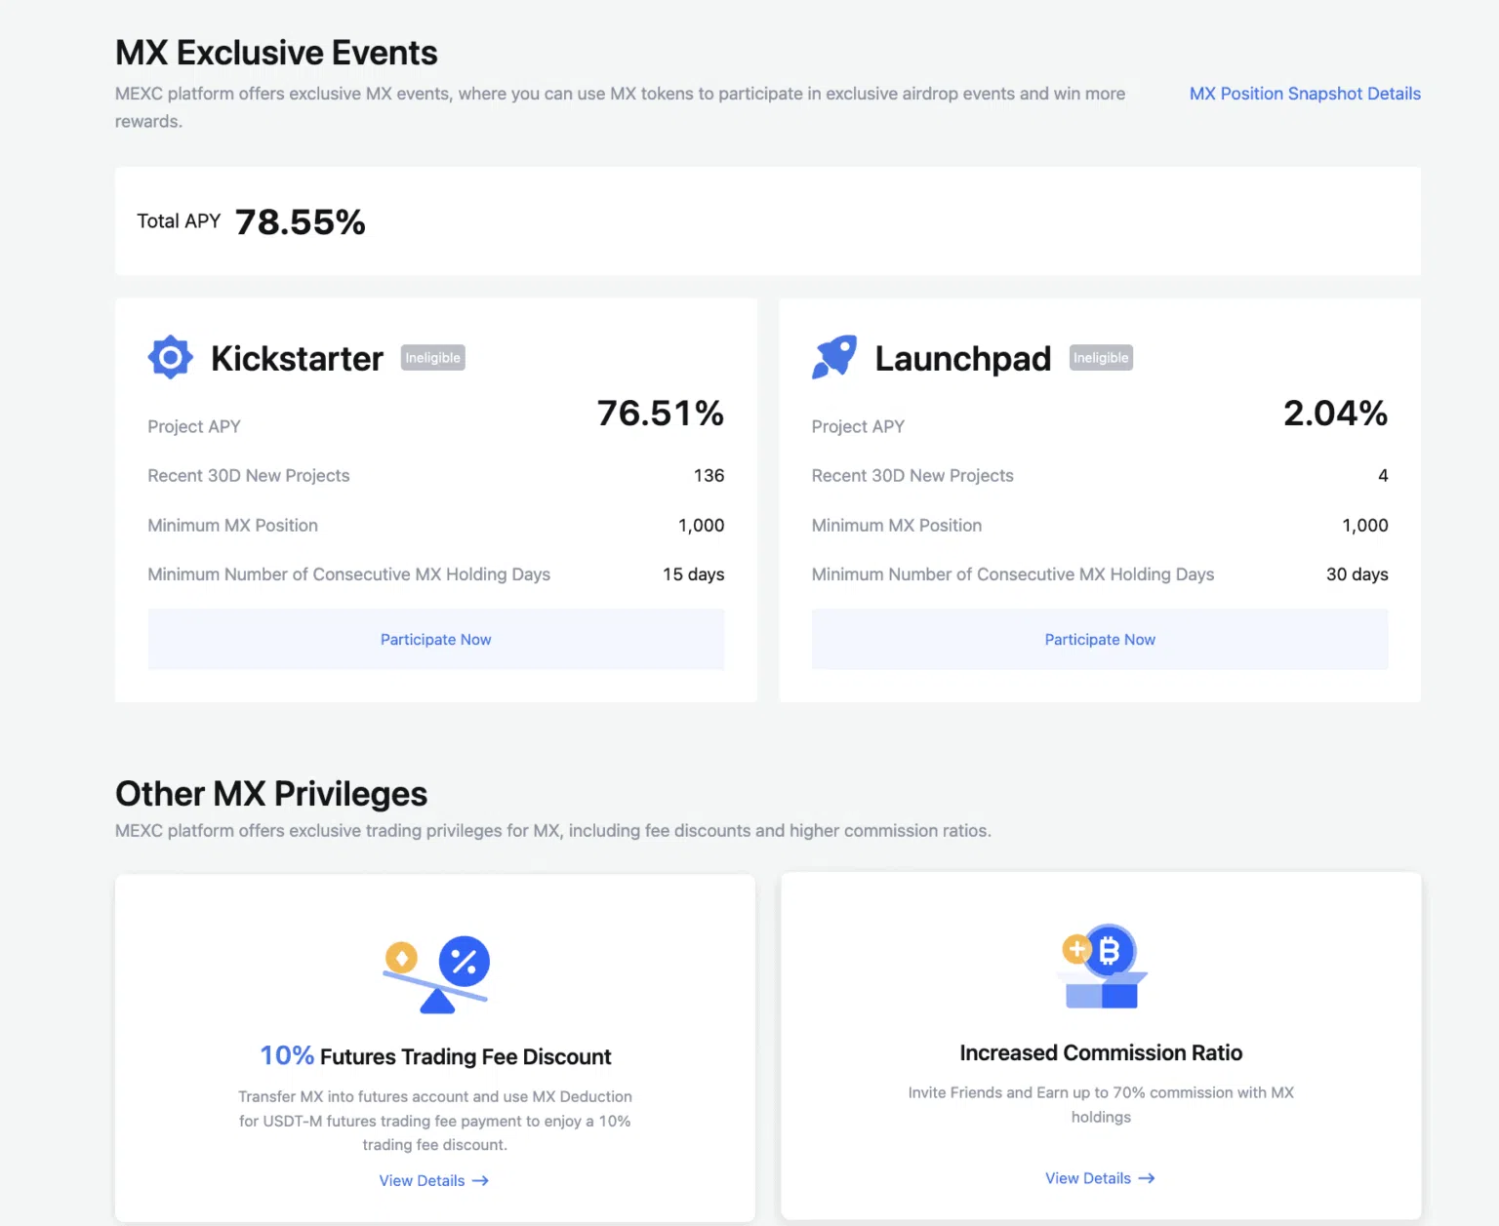The image size is (1499, 1226).
Task: Click the MX Exclusive Events heading
Action: pos(276,53)
